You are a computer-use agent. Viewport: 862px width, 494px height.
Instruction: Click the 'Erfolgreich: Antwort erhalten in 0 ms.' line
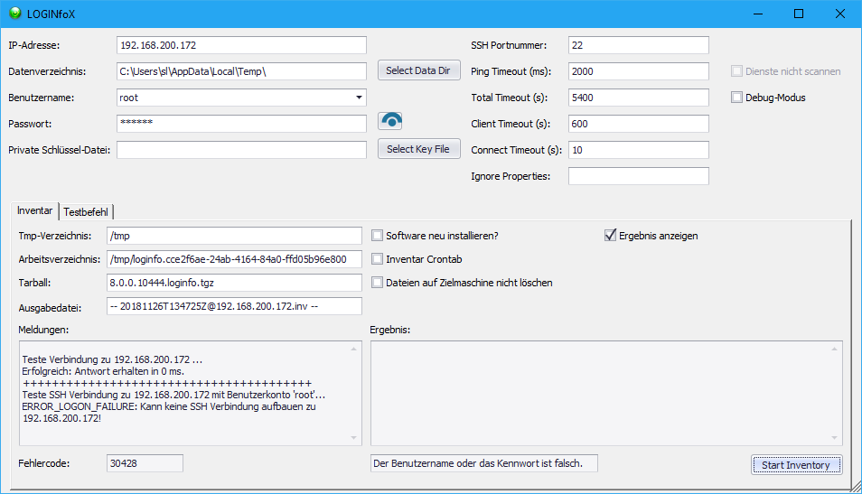point(103,371)
